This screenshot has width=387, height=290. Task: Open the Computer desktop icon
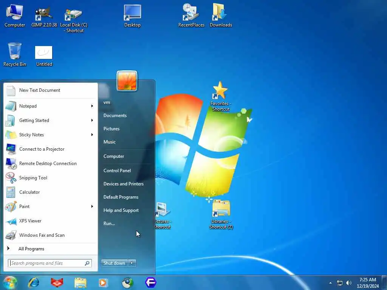[x=15, y=15]
